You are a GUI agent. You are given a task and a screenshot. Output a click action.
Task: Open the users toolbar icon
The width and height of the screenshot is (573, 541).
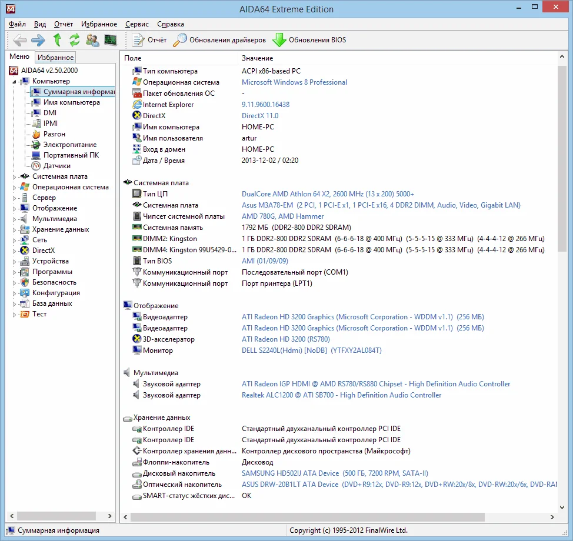[x=92, y=40]
